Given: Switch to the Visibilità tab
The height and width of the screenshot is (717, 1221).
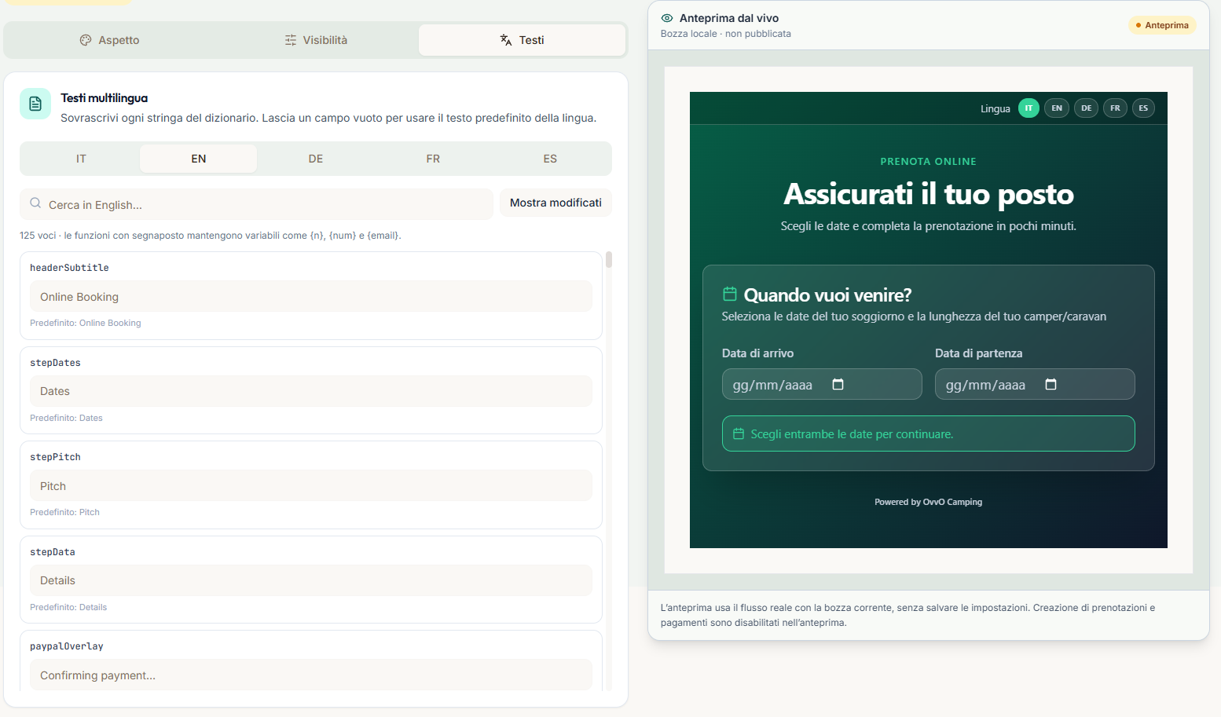Looking at the screenshot, I should pyautogui.click(x=316, y=40).
